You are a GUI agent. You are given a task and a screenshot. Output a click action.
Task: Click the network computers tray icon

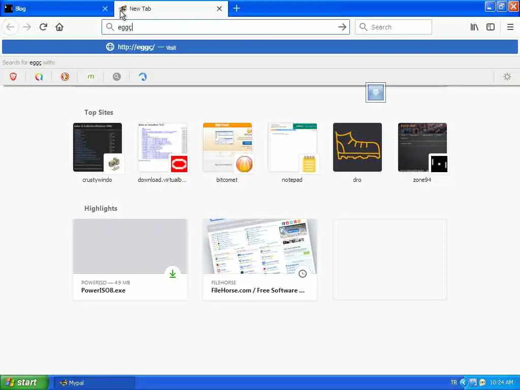pos(473,383)
